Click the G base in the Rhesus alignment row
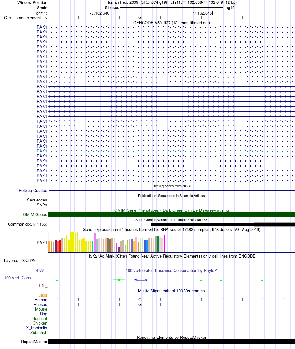The height and width of the screenshot is (349, 295). click(140, 304)
